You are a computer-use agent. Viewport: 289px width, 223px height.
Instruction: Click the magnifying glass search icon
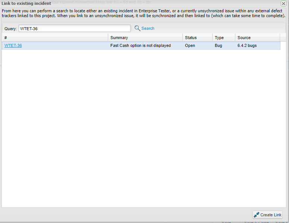[x=137, y=28]
